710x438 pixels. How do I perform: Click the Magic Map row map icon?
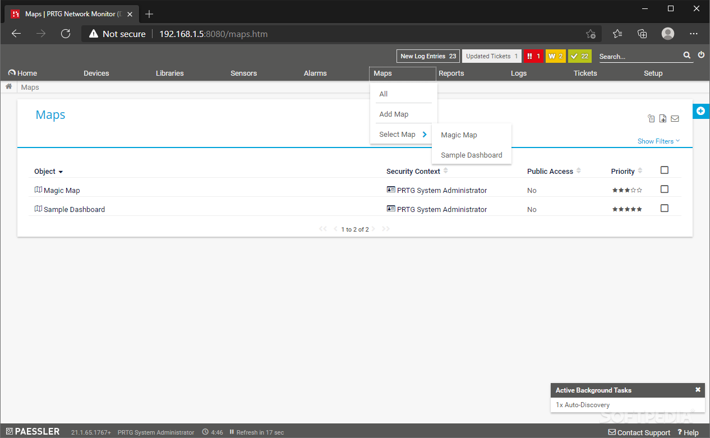(x=38, y=190)
